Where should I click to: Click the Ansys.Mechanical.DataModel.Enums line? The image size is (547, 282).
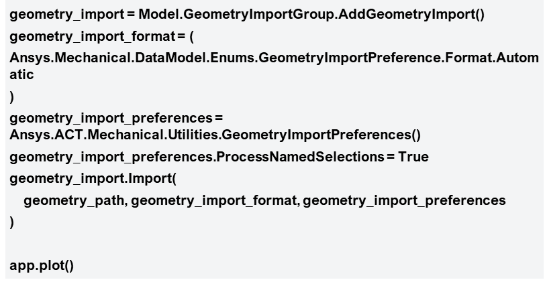click(x=275, y=58)
